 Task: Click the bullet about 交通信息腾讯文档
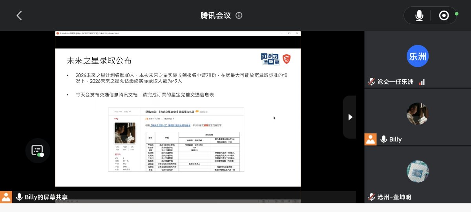(145, 95)
